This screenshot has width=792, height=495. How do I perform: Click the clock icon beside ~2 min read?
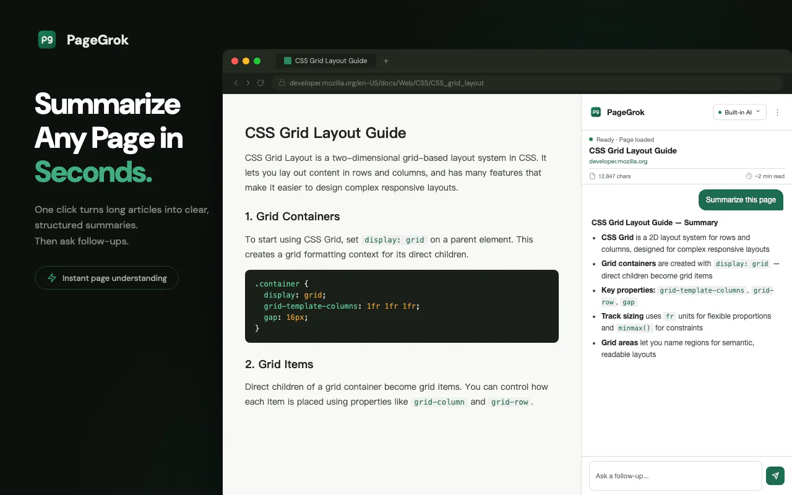[749, 176]
